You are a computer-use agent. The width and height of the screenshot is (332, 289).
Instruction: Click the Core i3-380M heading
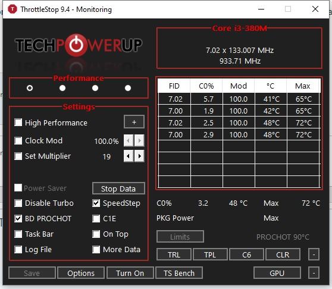239,29
